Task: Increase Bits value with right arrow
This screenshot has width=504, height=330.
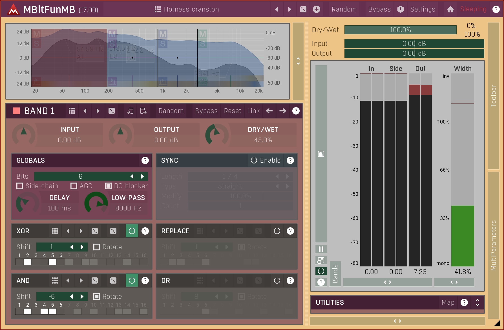Action: (x=142, y=176)
